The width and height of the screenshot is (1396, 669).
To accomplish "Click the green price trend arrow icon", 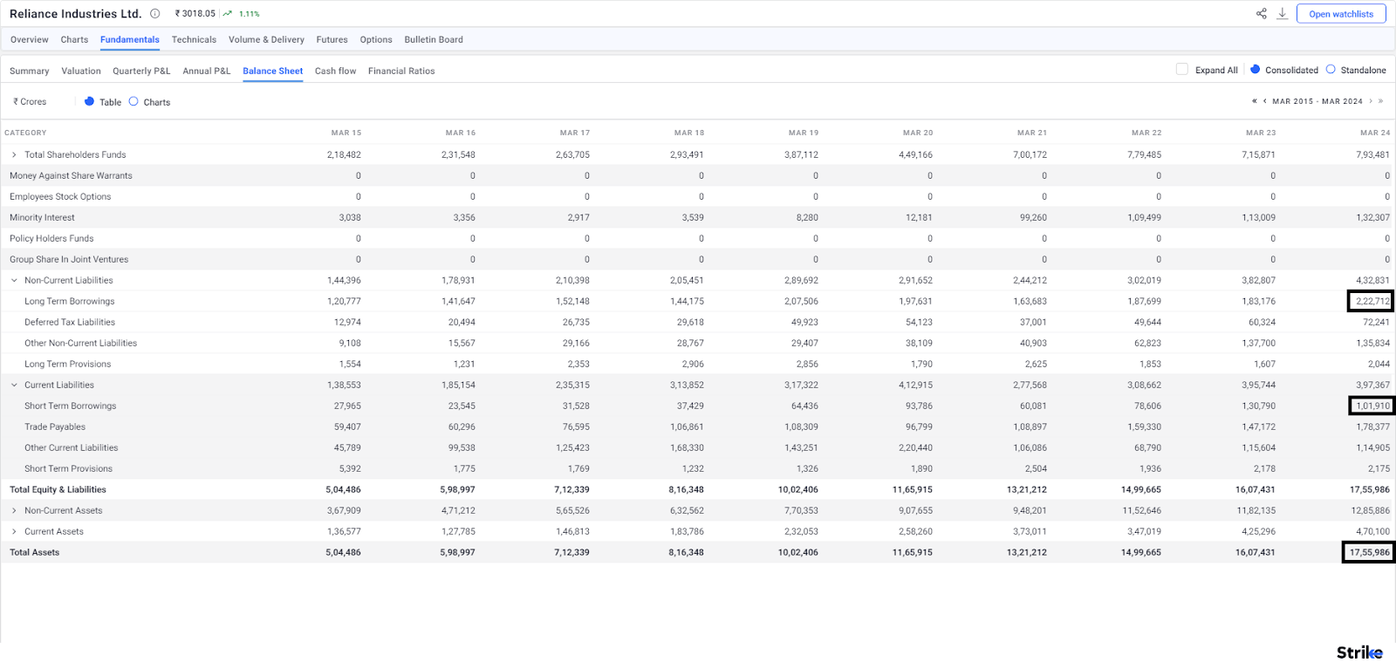I will (x=228, y=13).
